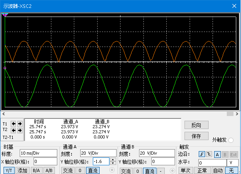The height and width of the screenshot is (174, 241).
Task: Select Y/T timebase display mode
Action: click(x=9, y=170)
